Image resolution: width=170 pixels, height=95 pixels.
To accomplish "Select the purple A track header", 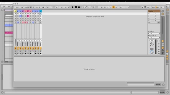I will (23, 11).
